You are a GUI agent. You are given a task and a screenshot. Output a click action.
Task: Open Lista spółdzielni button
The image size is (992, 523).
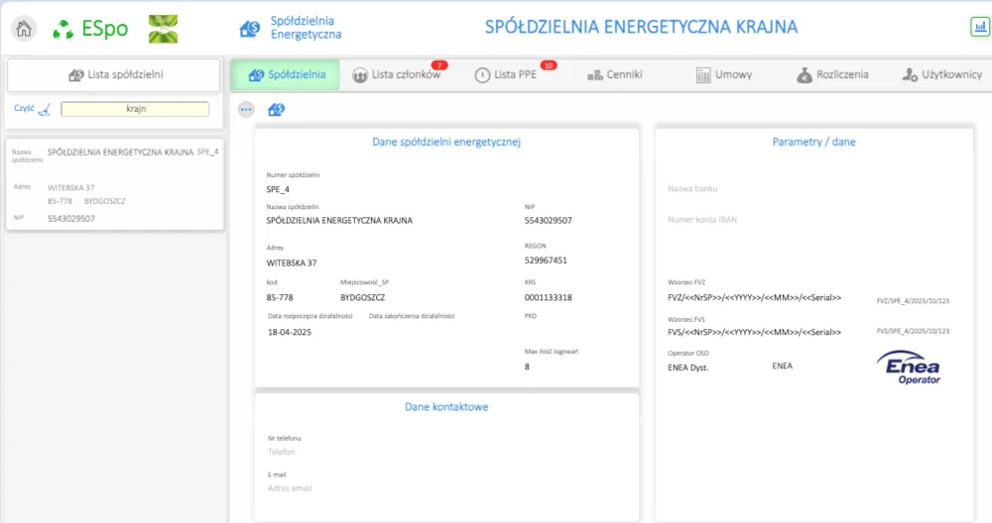pyautogui.click(x=114, y=74)
